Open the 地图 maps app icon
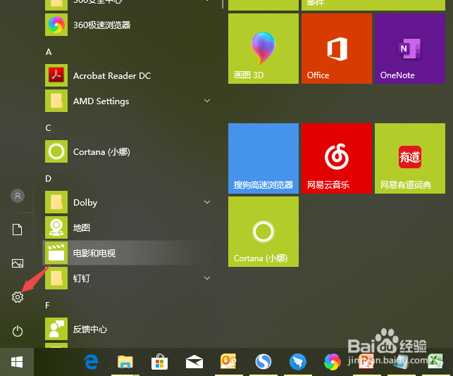 (56, 227)
